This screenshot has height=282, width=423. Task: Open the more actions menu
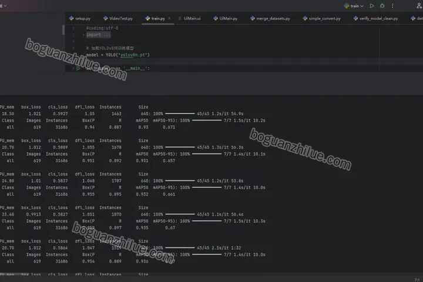392,6
